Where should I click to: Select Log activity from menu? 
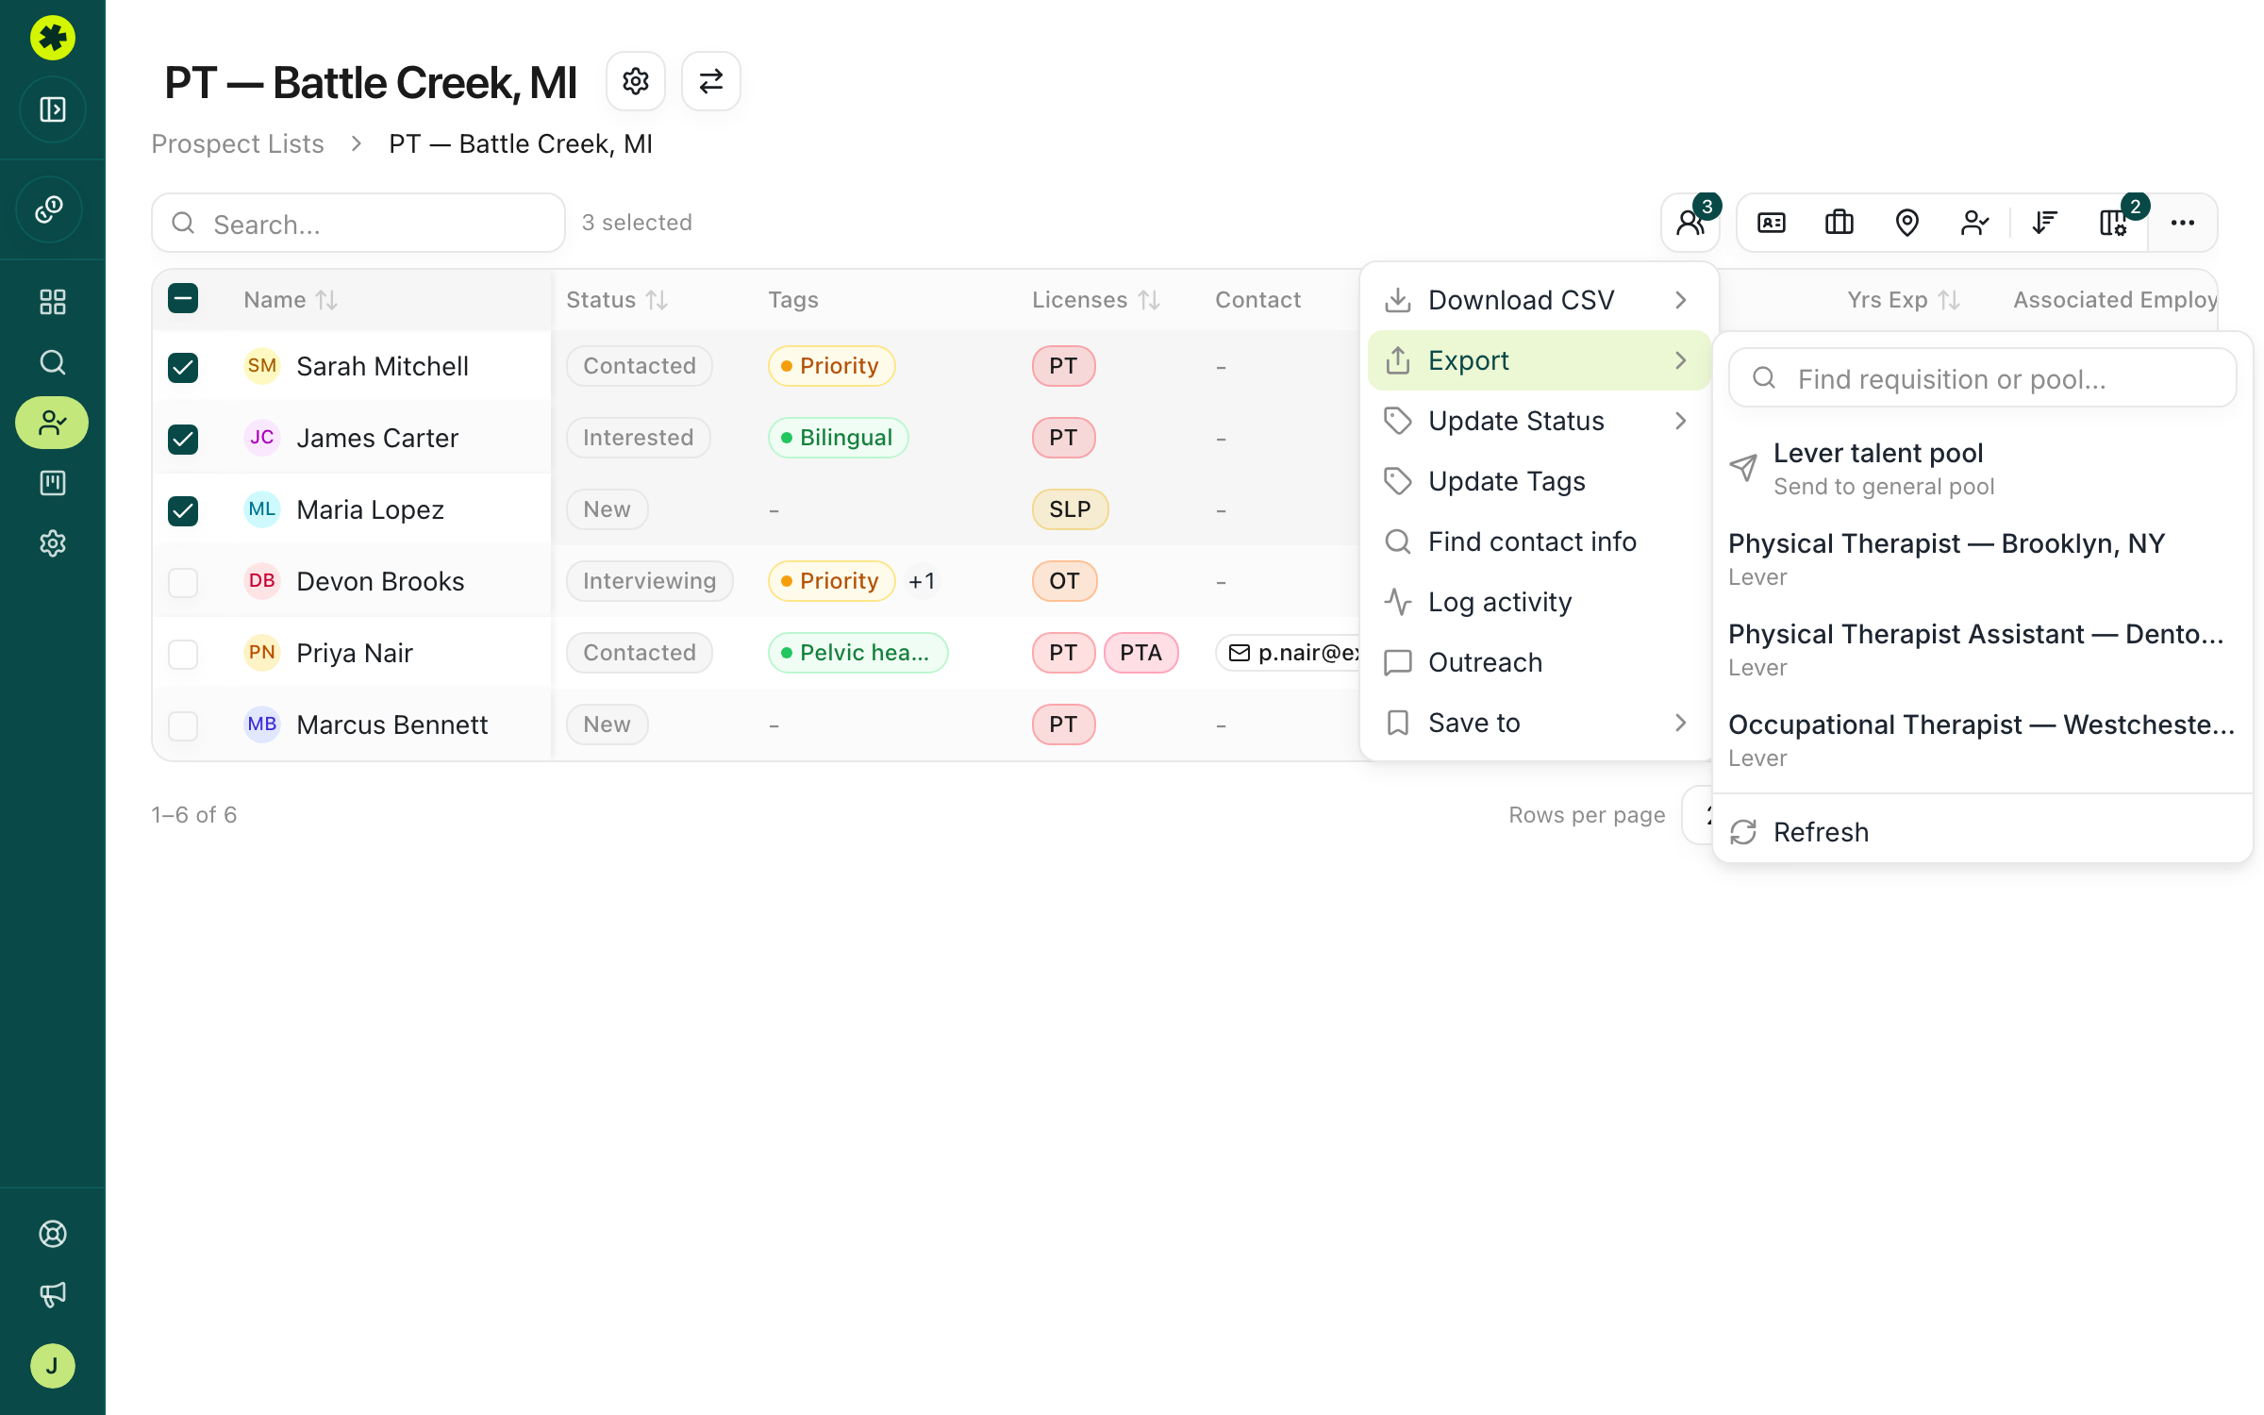click(x=1539, y=602)
